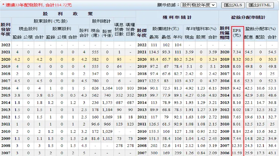
Task: Select the cash total 582 in highlighted 2020 row
Action: tap(95, 59)
